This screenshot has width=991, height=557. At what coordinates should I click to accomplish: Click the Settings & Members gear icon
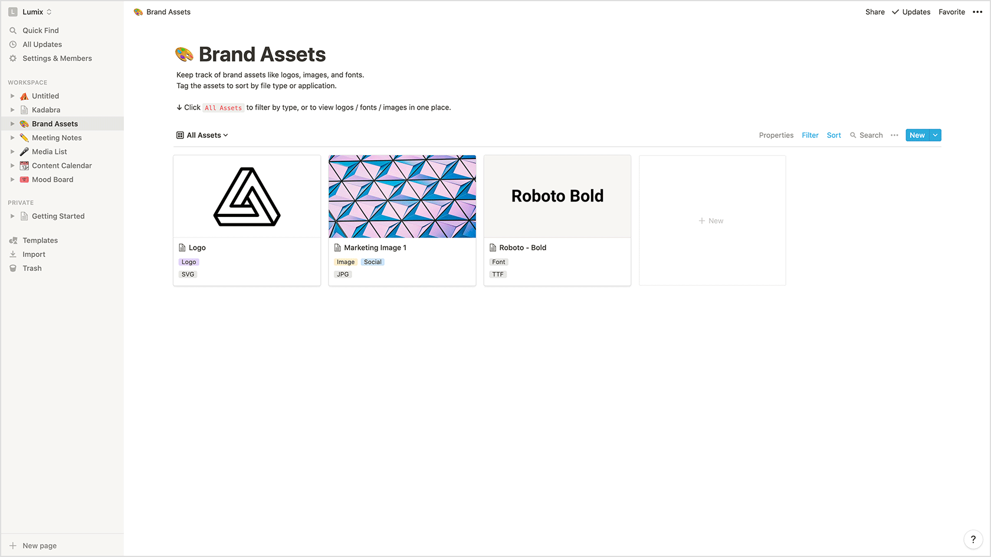click(x=13, y=58)
